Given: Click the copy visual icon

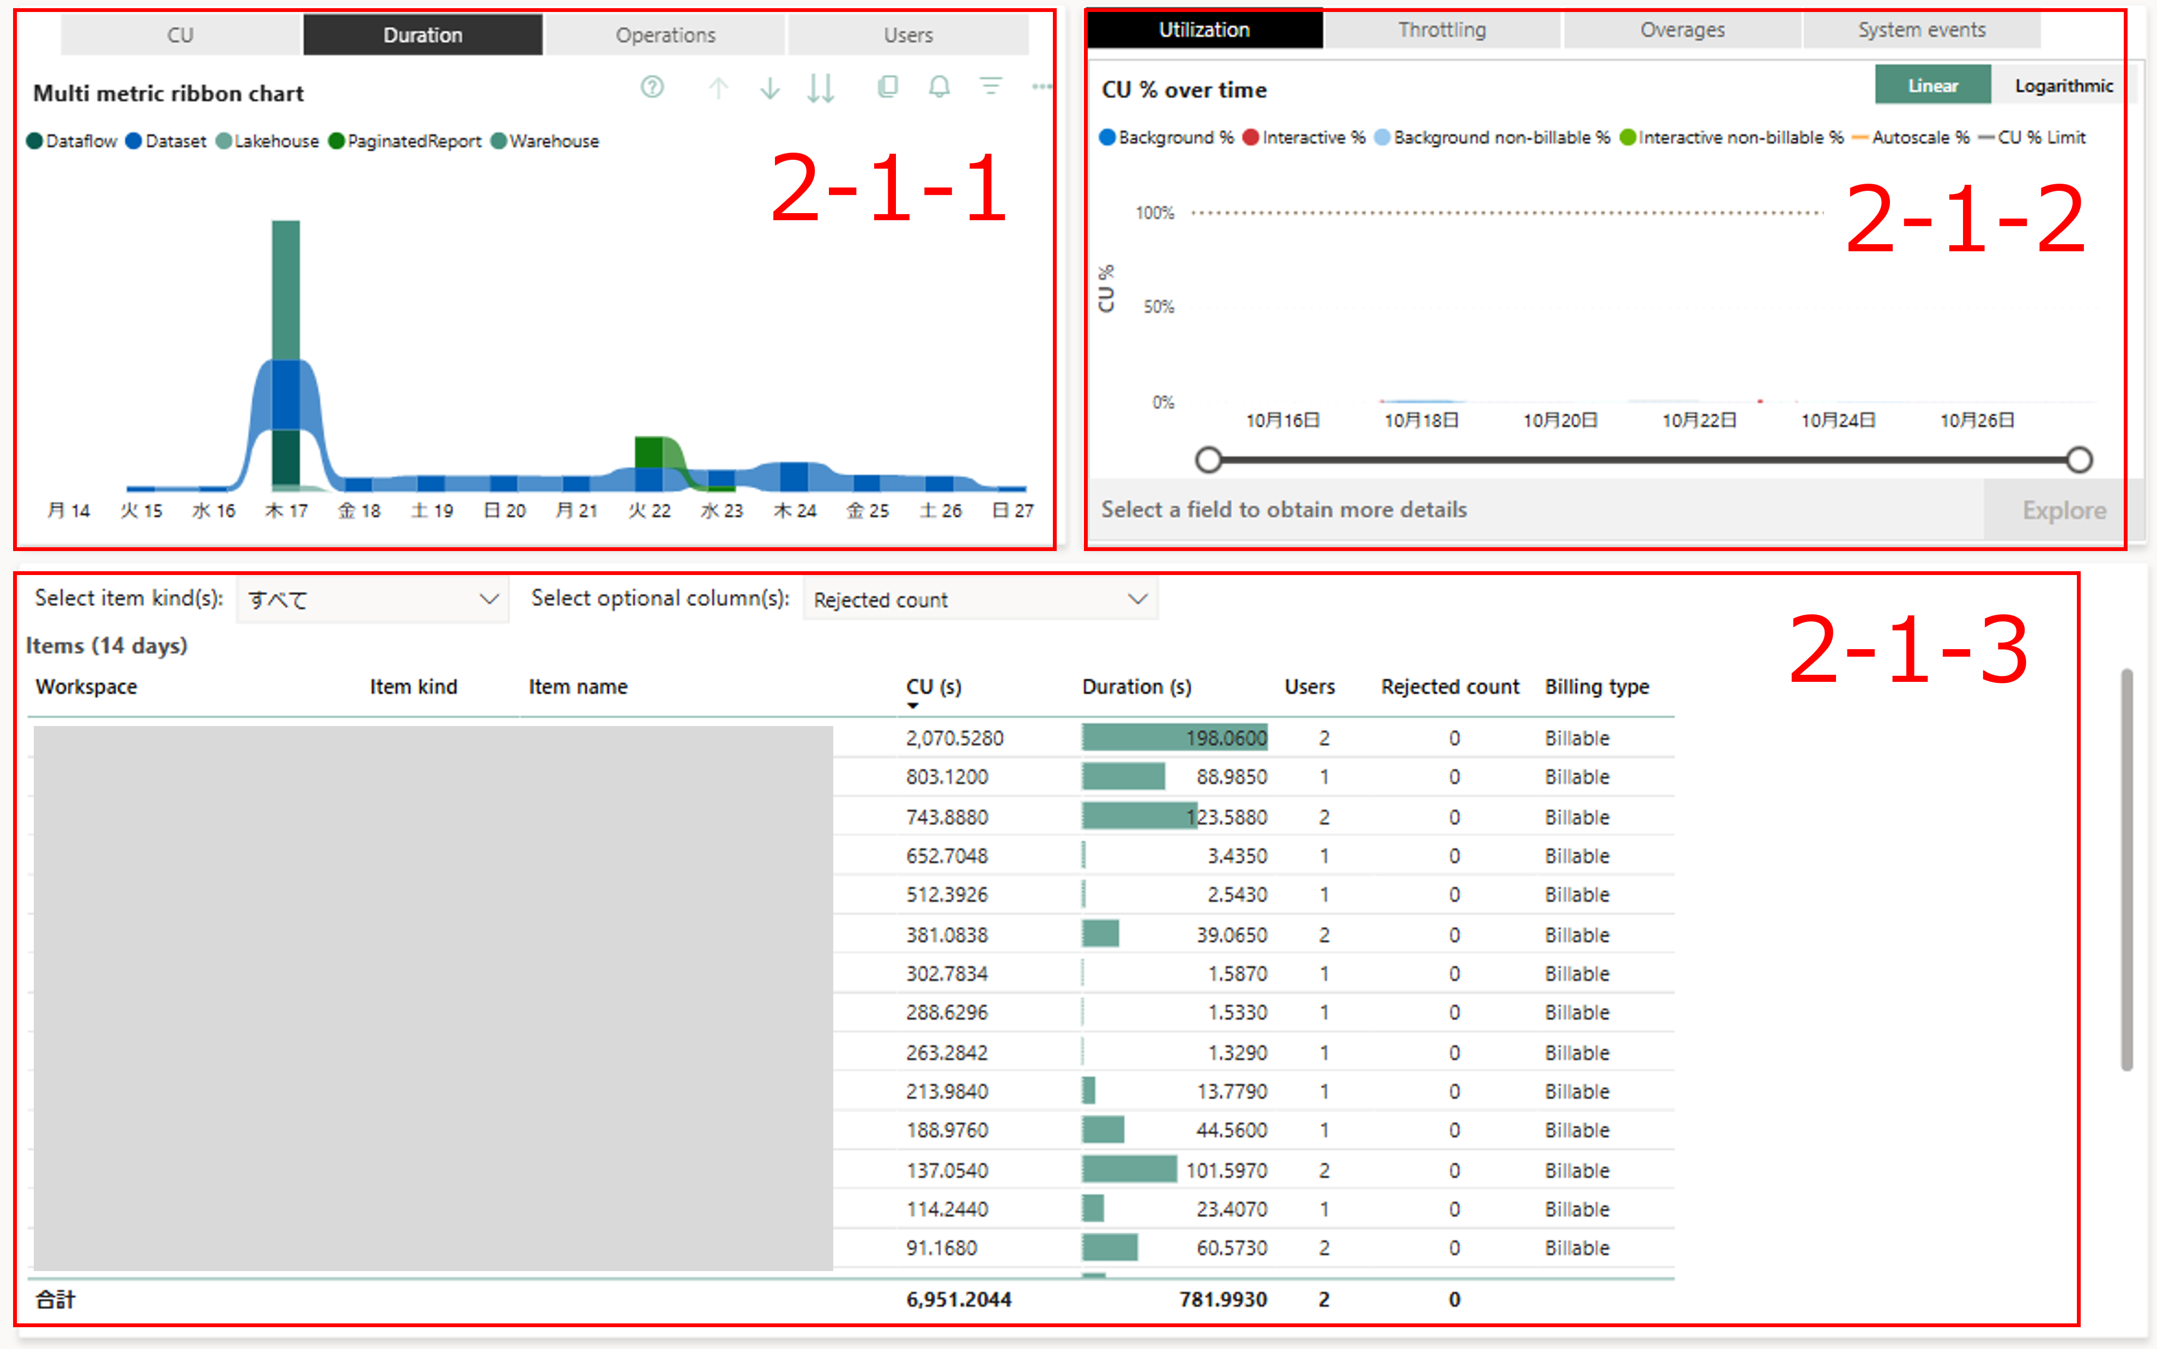Looking at the screenshot, I should click(x=888, y=87).
